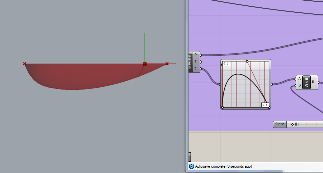
Task: Click the Sirina slider value 81
Action: [x=297, y=124]
